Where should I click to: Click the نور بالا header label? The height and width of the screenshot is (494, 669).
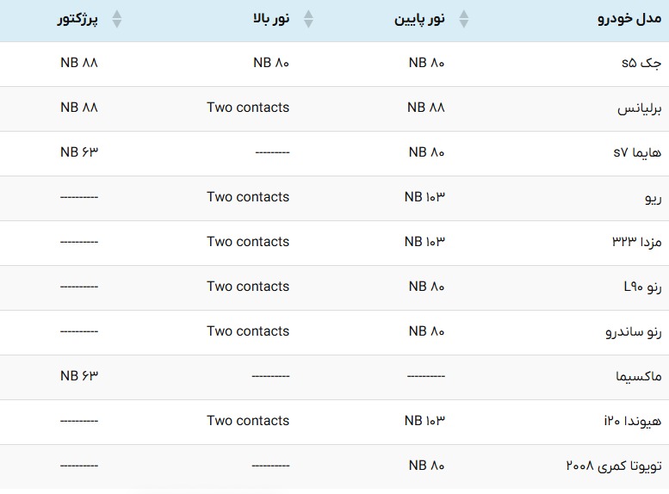(x=271, y=19)
